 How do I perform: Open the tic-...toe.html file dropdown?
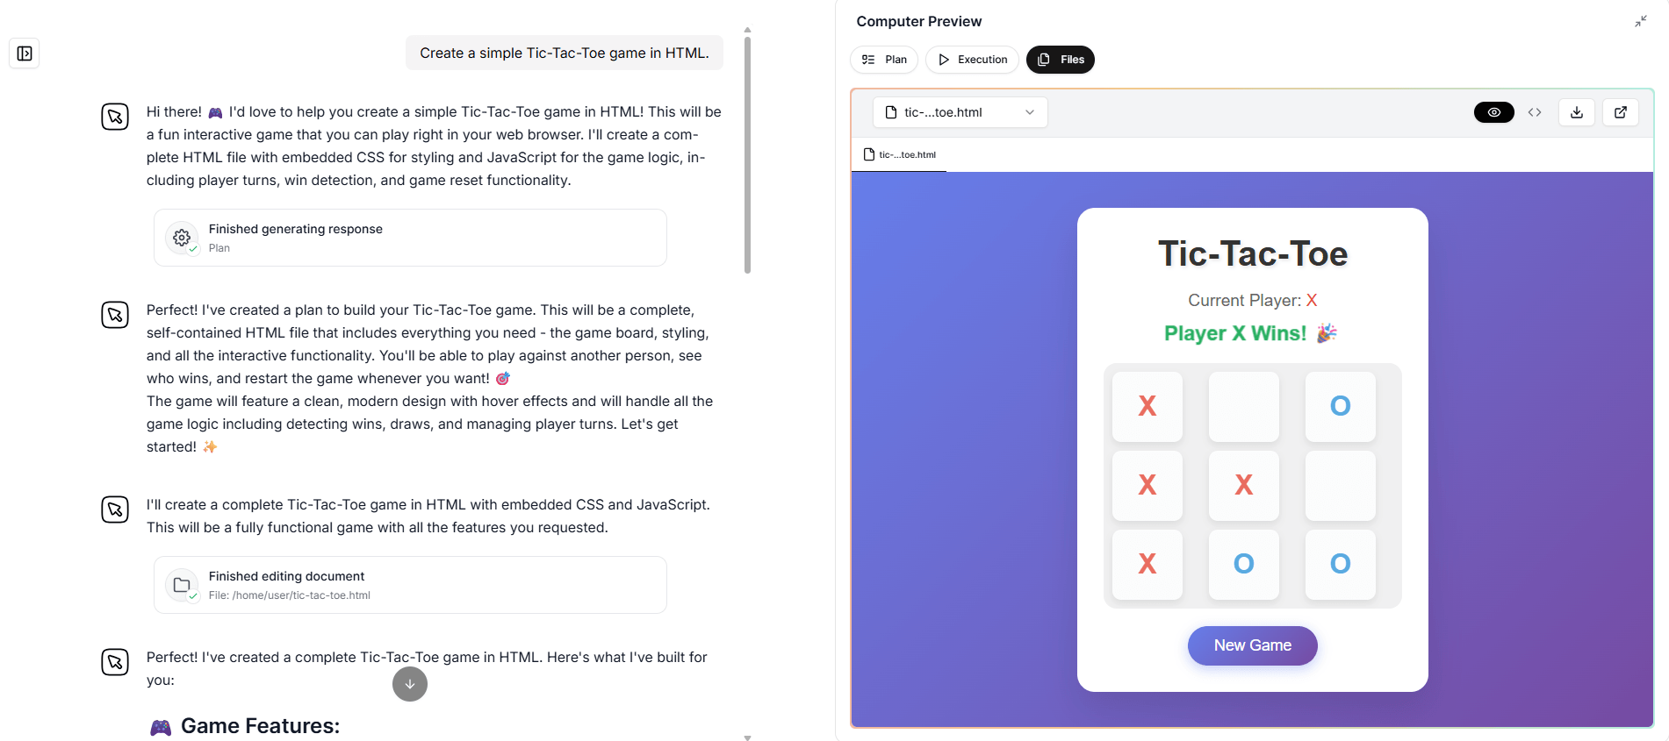[x=960, y=112]
